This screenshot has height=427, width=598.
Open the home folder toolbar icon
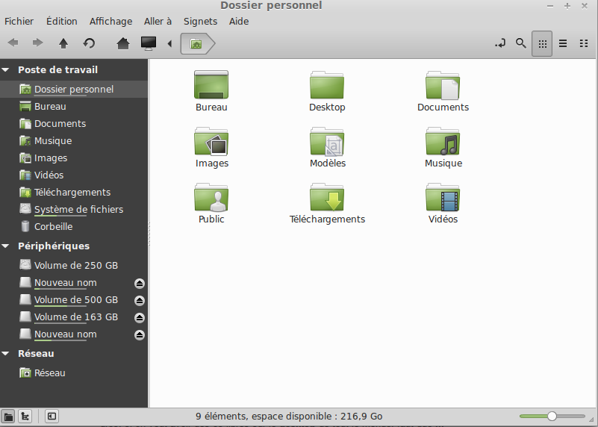click(122, 43)
